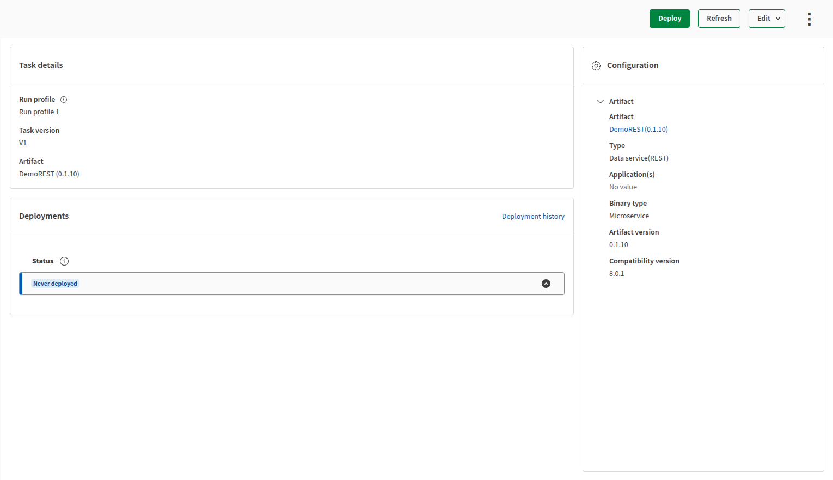Click the Configuration gear icon
Screen dimensions: 833x480
596,66
